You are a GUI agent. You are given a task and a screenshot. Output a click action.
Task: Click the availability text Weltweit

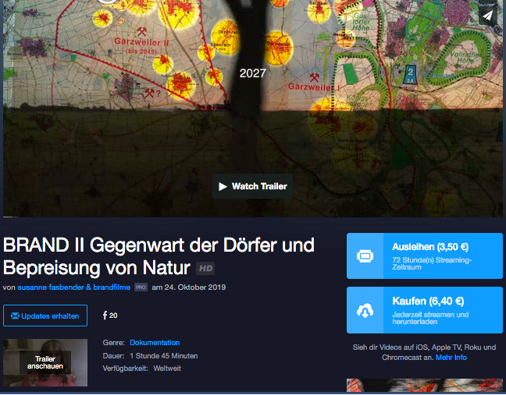[x=167, y=369]
